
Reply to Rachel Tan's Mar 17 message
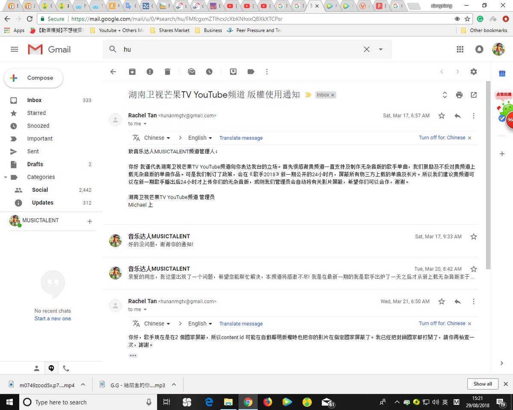tap(457, 116)
